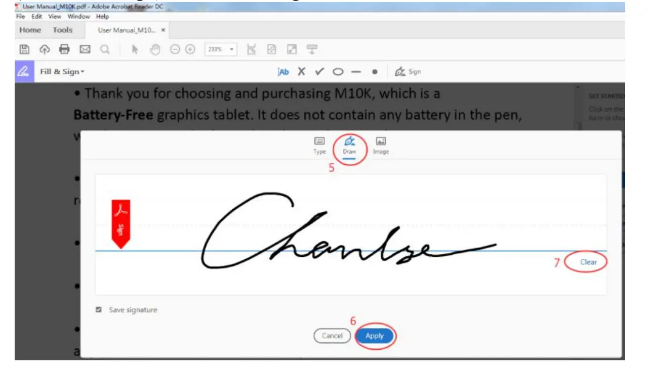The width and height of the screenshot is (649, 373).
Task: Toggle the Save signature checkbox
Action: click(98, 310)
